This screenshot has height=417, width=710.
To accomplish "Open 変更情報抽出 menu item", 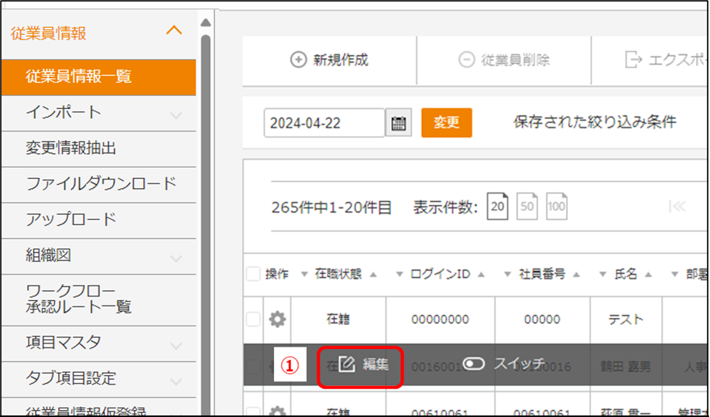I will tap(71, 148).
